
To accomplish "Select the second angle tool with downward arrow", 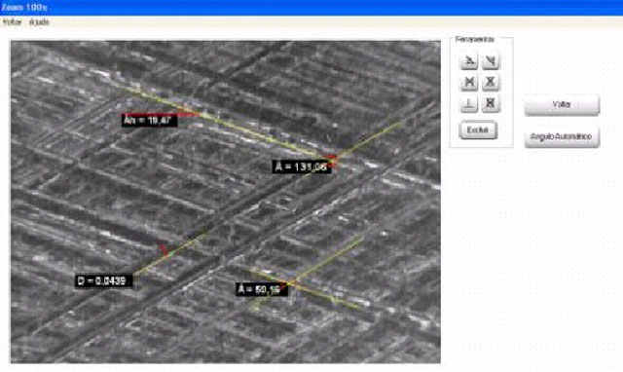I will tap(491, 61).
